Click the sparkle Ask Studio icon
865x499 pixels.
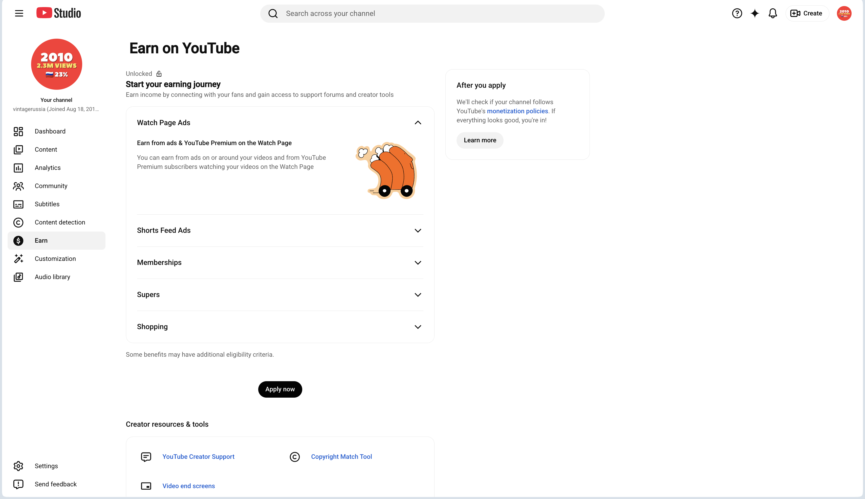[755, 13]
